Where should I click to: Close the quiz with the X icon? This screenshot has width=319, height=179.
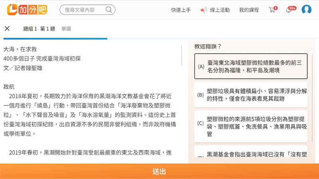(7, 29)
